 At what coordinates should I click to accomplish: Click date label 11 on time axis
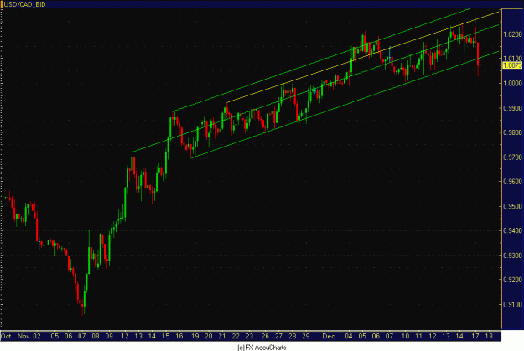pyautogui.click(x=418, y=336)
